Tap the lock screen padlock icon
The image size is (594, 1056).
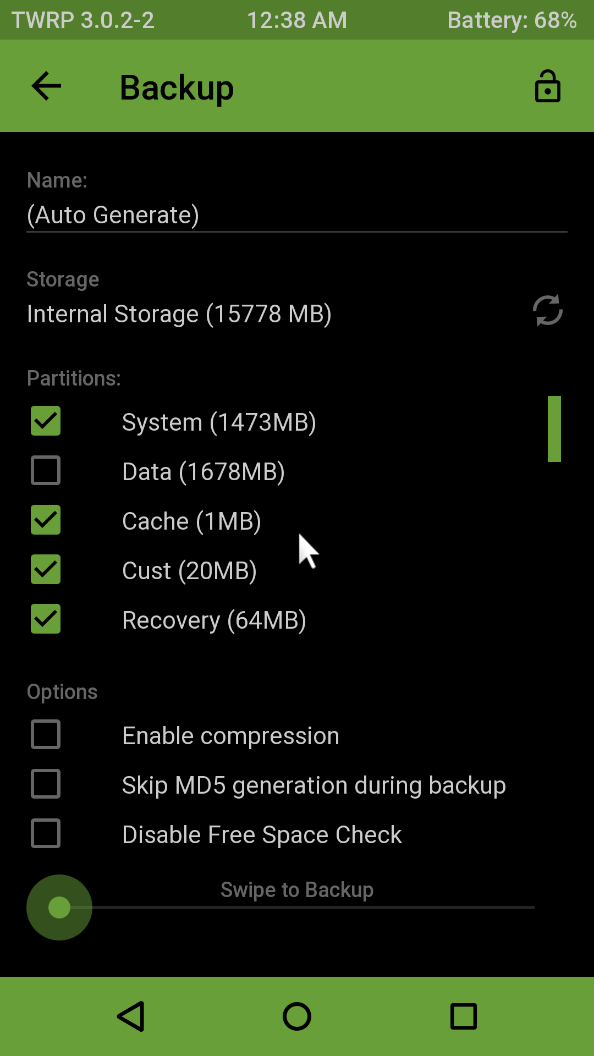tap(547, 86)
